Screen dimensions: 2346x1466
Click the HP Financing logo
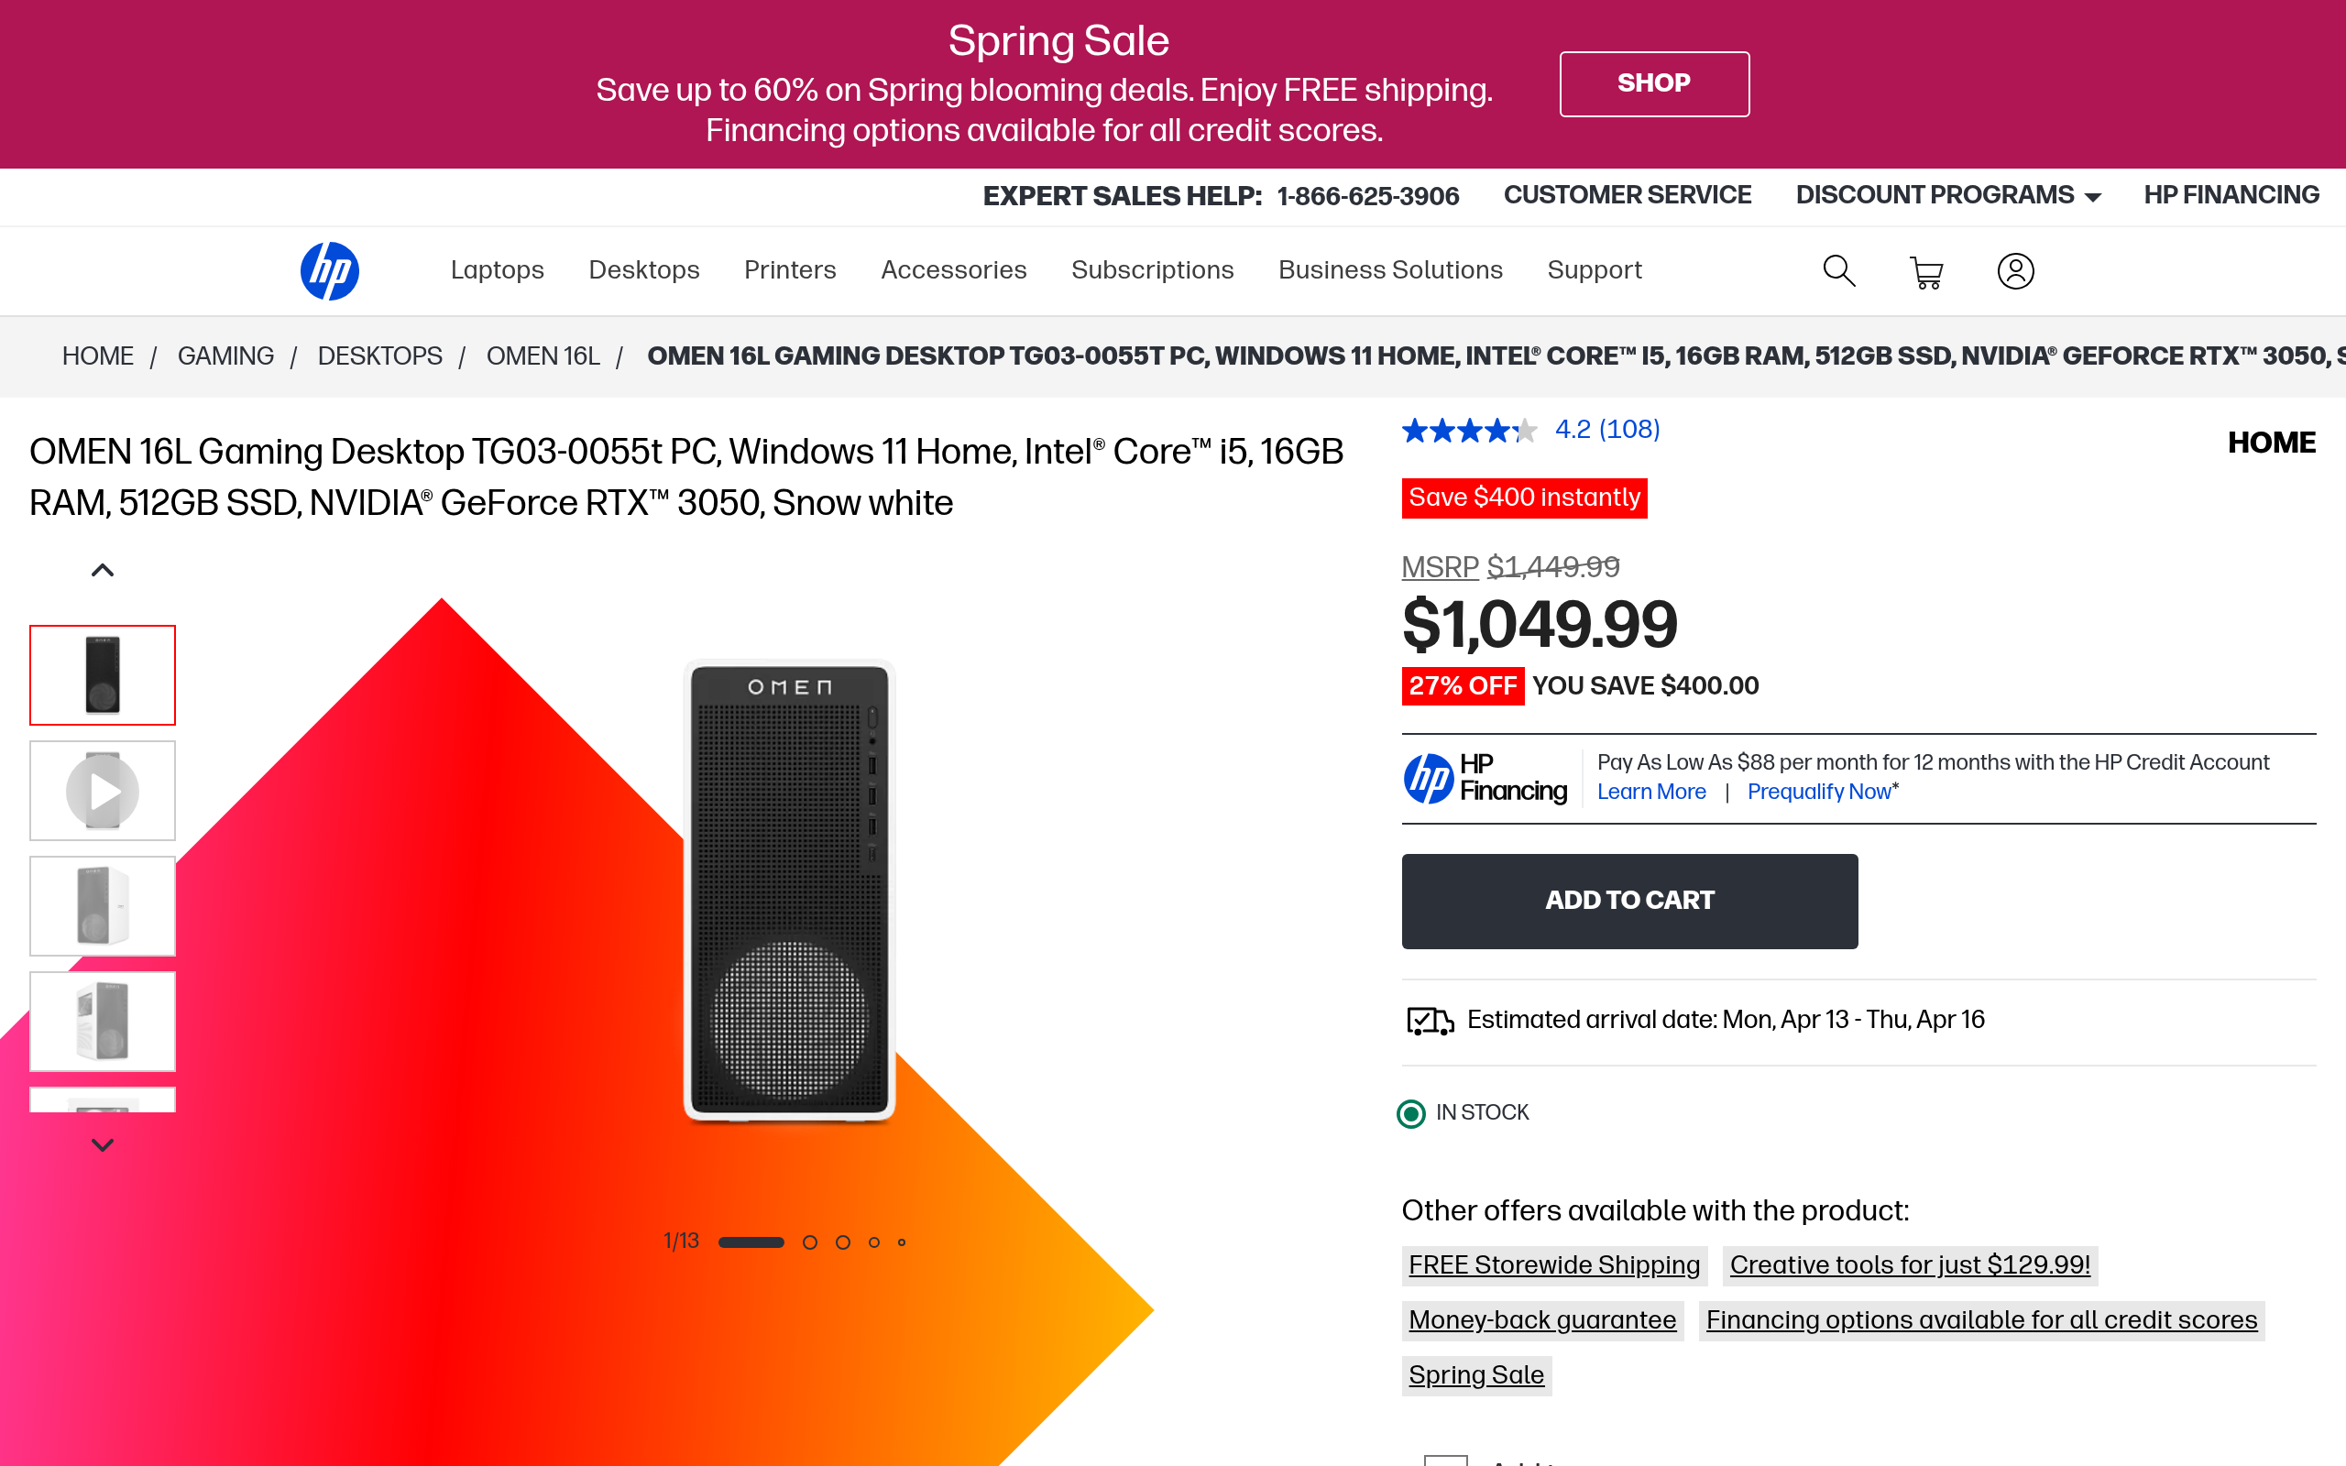click(x=1484, y=779)
